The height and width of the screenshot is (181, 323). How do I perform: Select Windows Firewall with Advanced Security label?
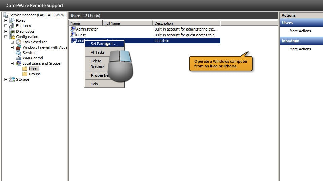[44, 47]
